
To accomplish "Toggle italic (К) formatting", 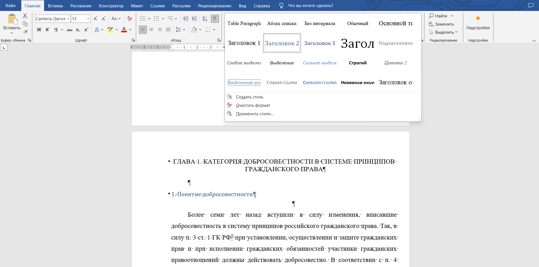I will pyautogui.click(x=47, y=30).
